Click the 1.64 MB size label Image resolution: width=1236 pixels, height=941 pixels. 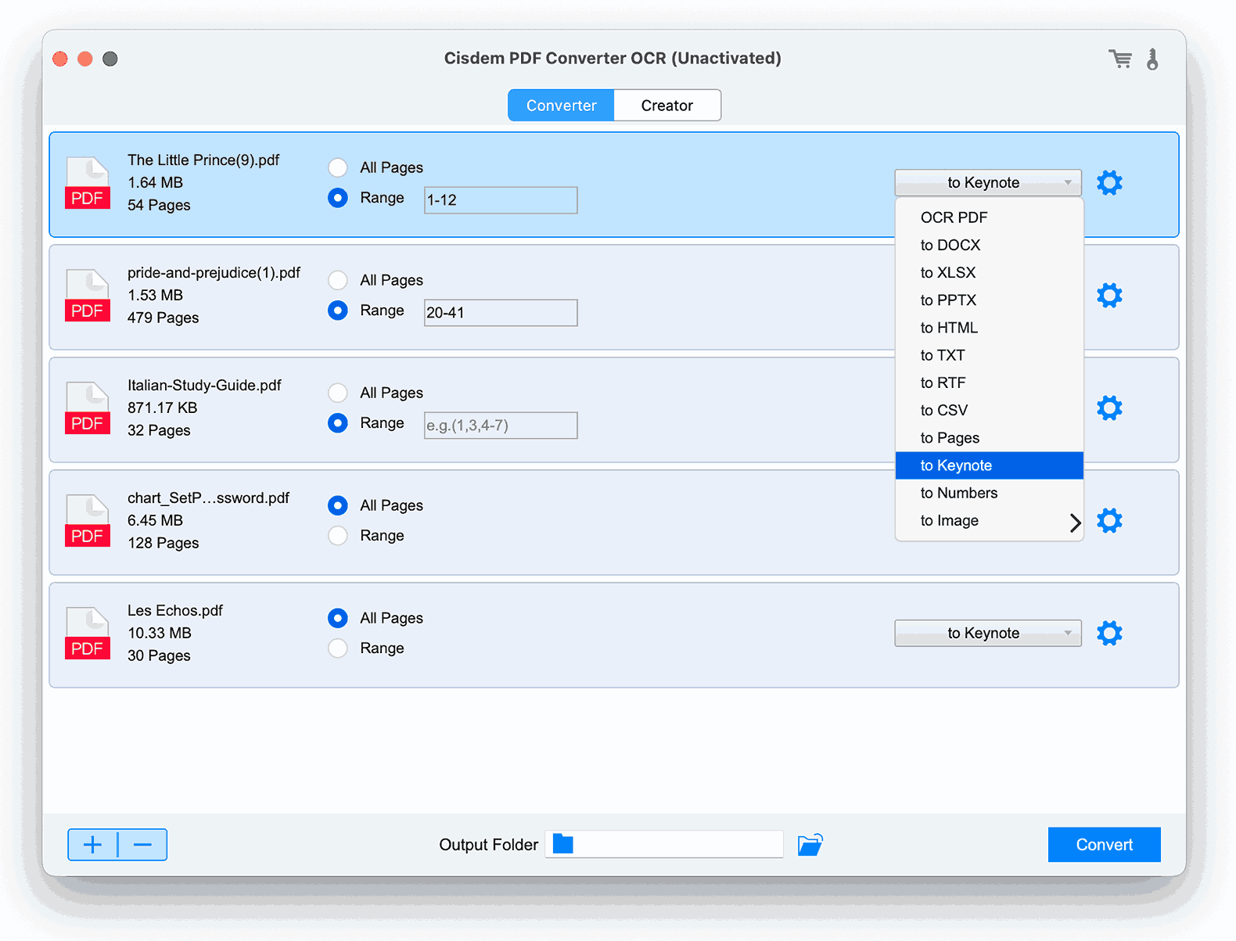(155, 183)
